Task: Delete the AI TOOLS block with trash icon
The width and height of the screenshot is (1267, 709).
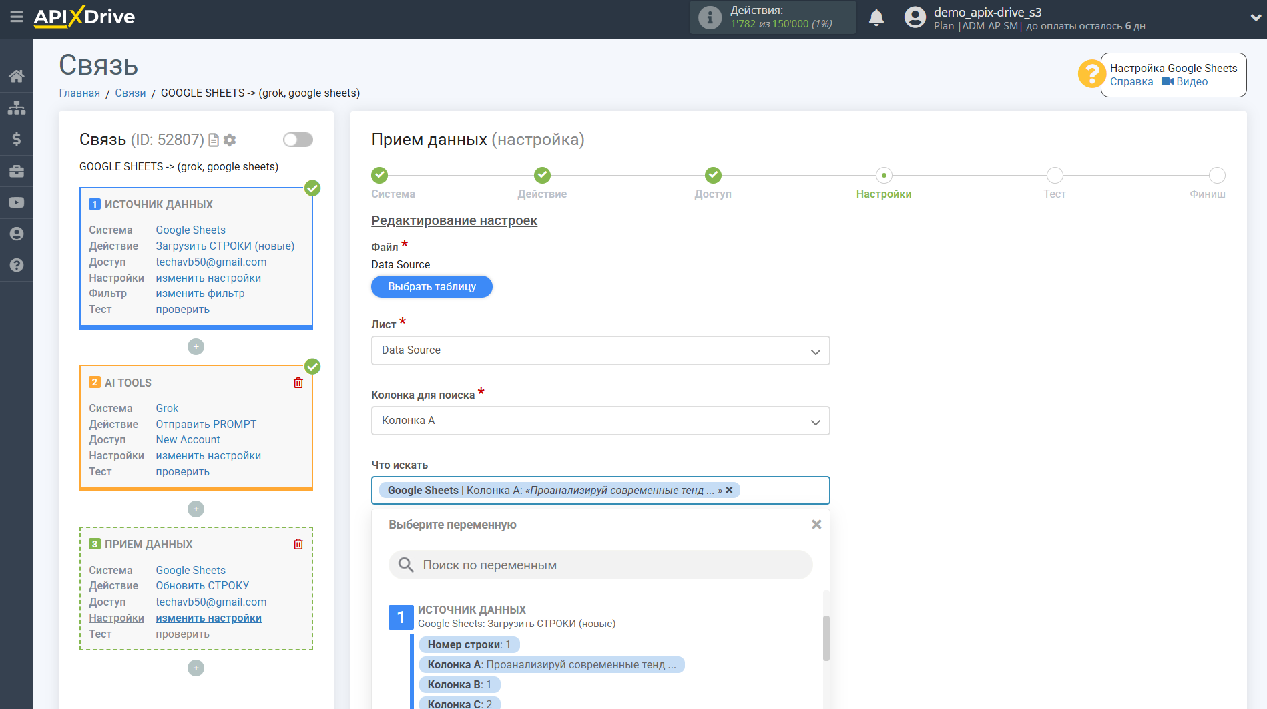Action: (298, 383)
